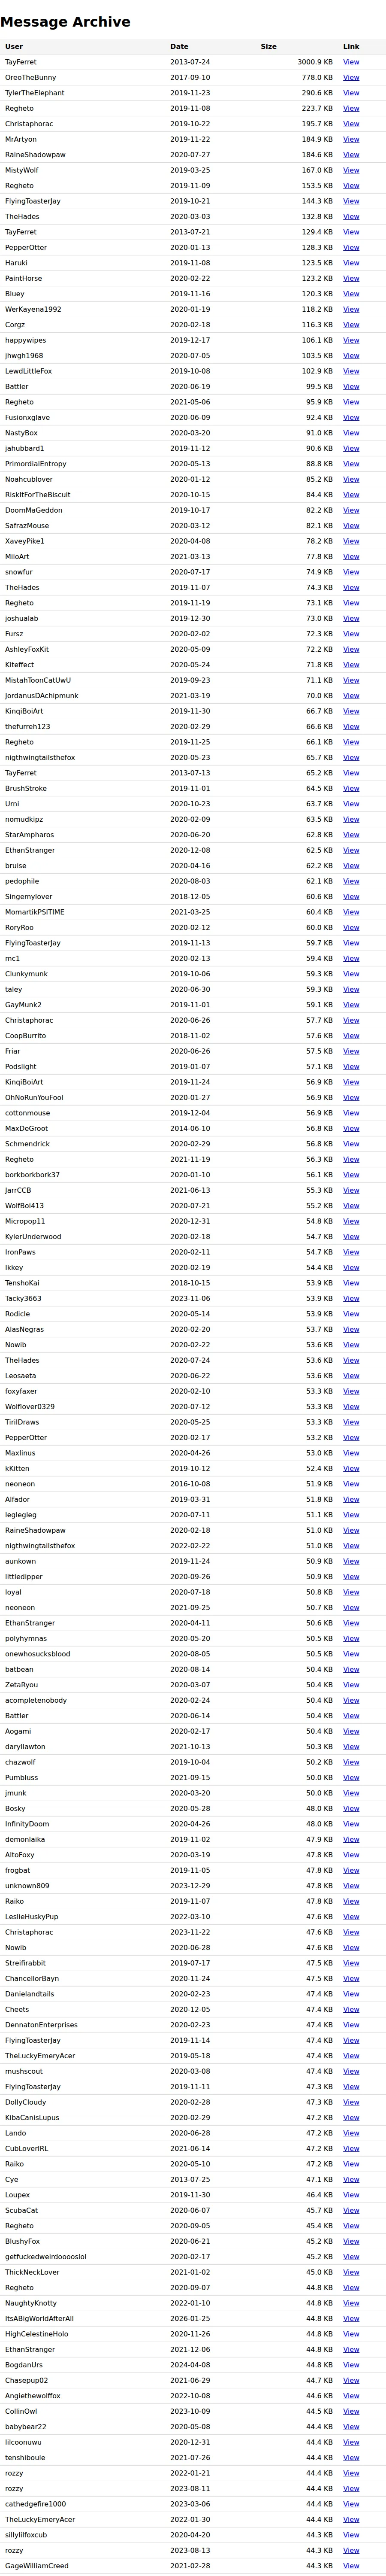View jhwgh1968's archived message

pyautogui.click(x=351, y=356)
